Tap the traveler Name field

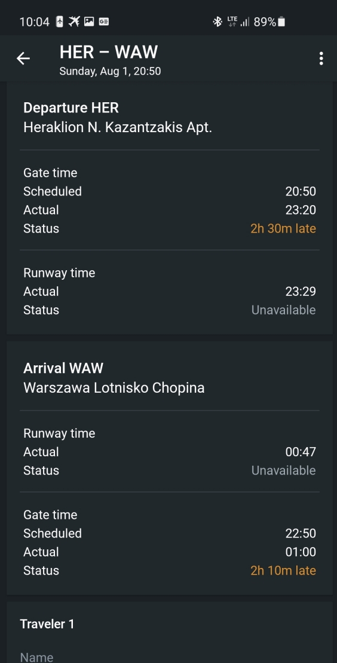click(x=168, y=656)
